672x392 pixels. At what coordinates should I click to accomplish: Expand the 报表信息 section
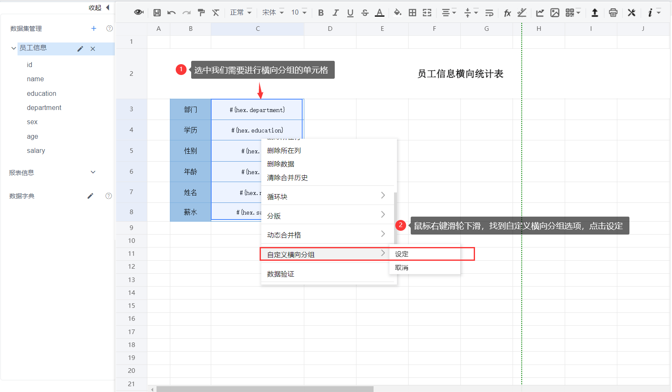click(x=93, y=172)
